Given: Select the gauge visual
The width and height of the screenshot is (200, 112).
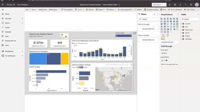Looking at the screenshot, I should coord(168,26).
